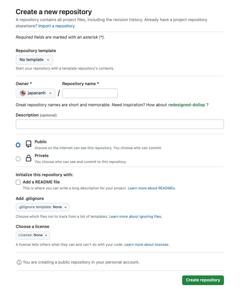Click the Description text field
This screenshot has width=241, height=289.
pyautogui.click(x=120, y=124)
